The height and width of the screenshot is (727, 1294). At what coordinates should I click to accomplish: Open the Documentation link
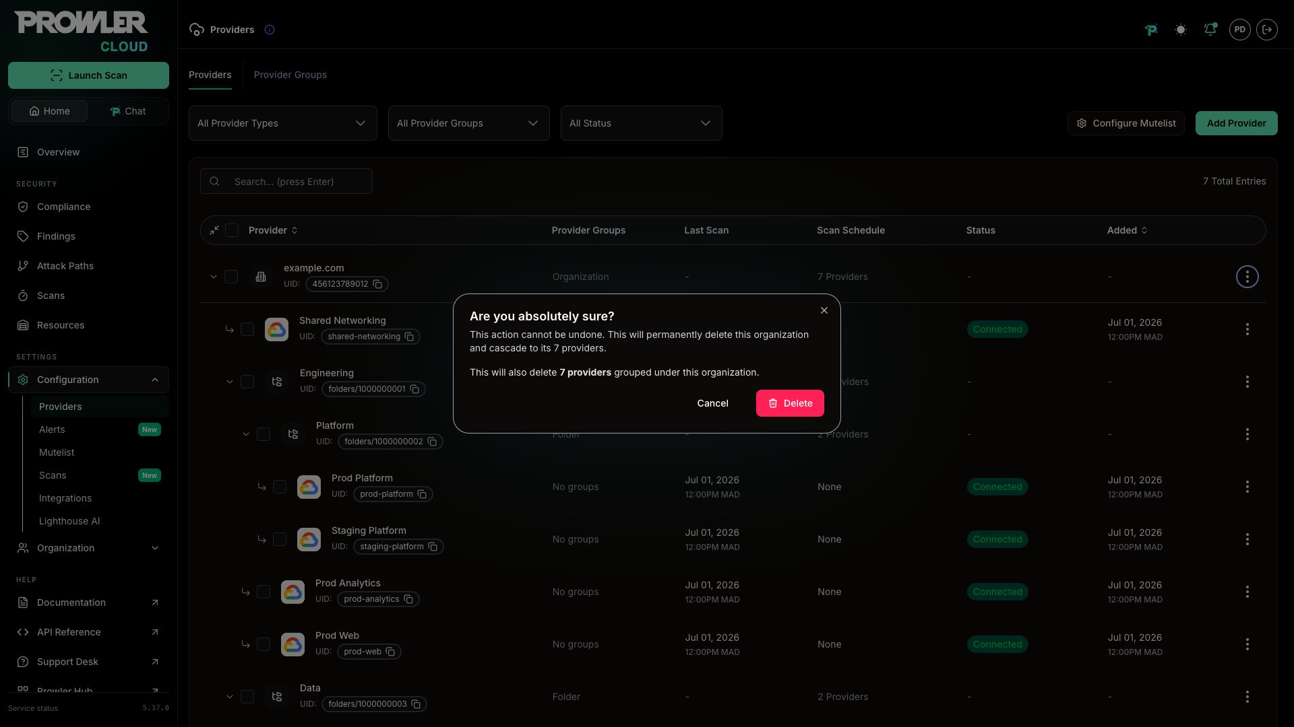(x=88, y=602)
